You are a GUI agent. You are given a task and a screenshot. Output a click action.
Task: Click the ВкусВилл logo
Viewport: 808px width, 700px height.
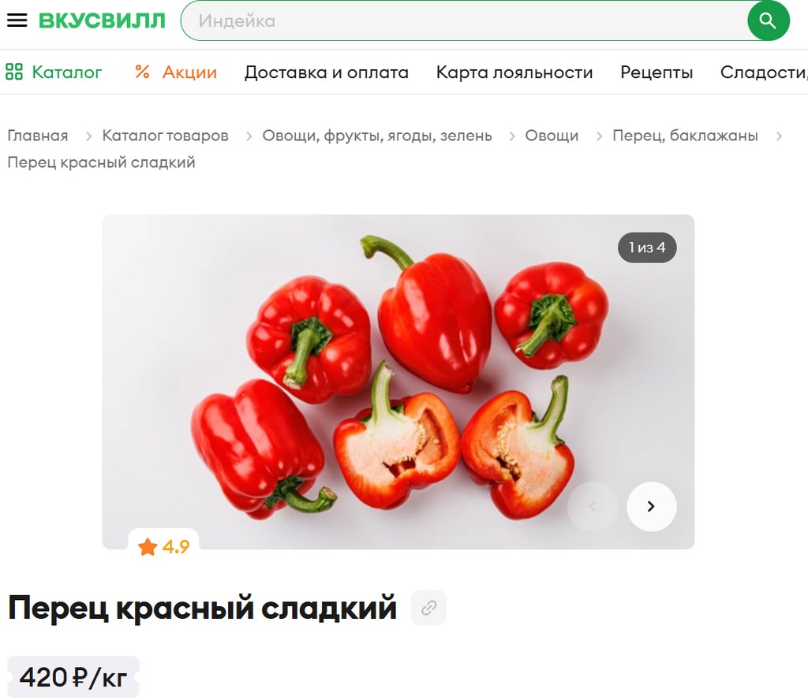click(102, 20)
